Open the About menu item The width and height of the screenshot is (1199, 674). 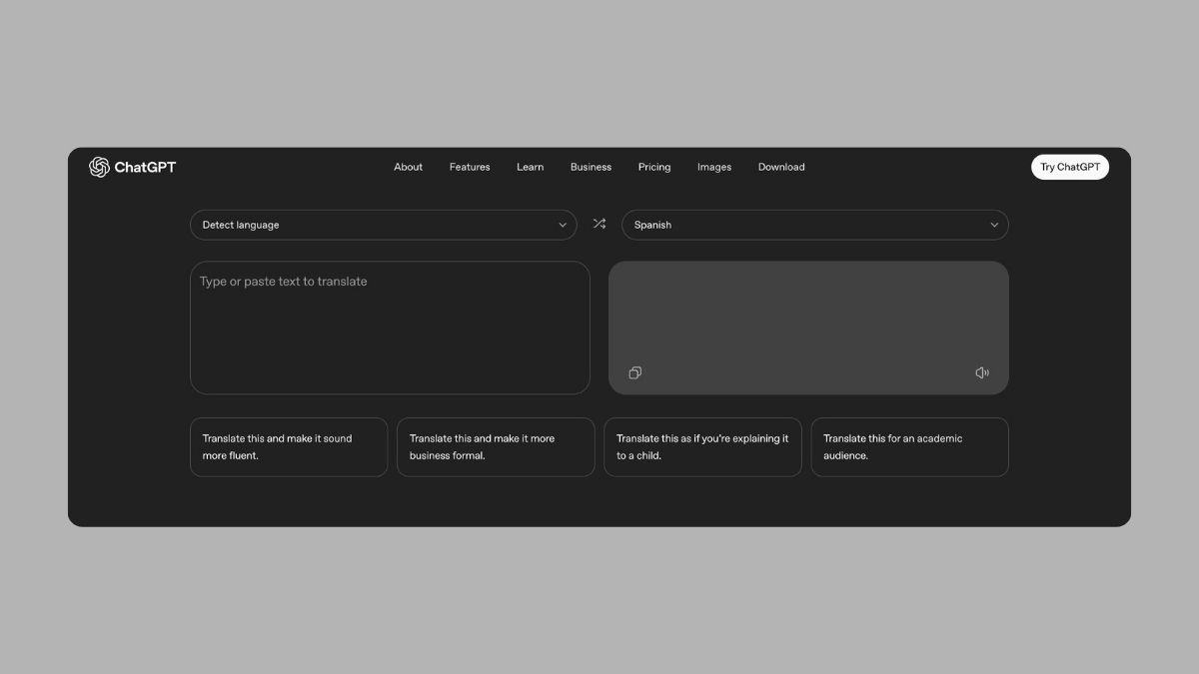[408, 167]
